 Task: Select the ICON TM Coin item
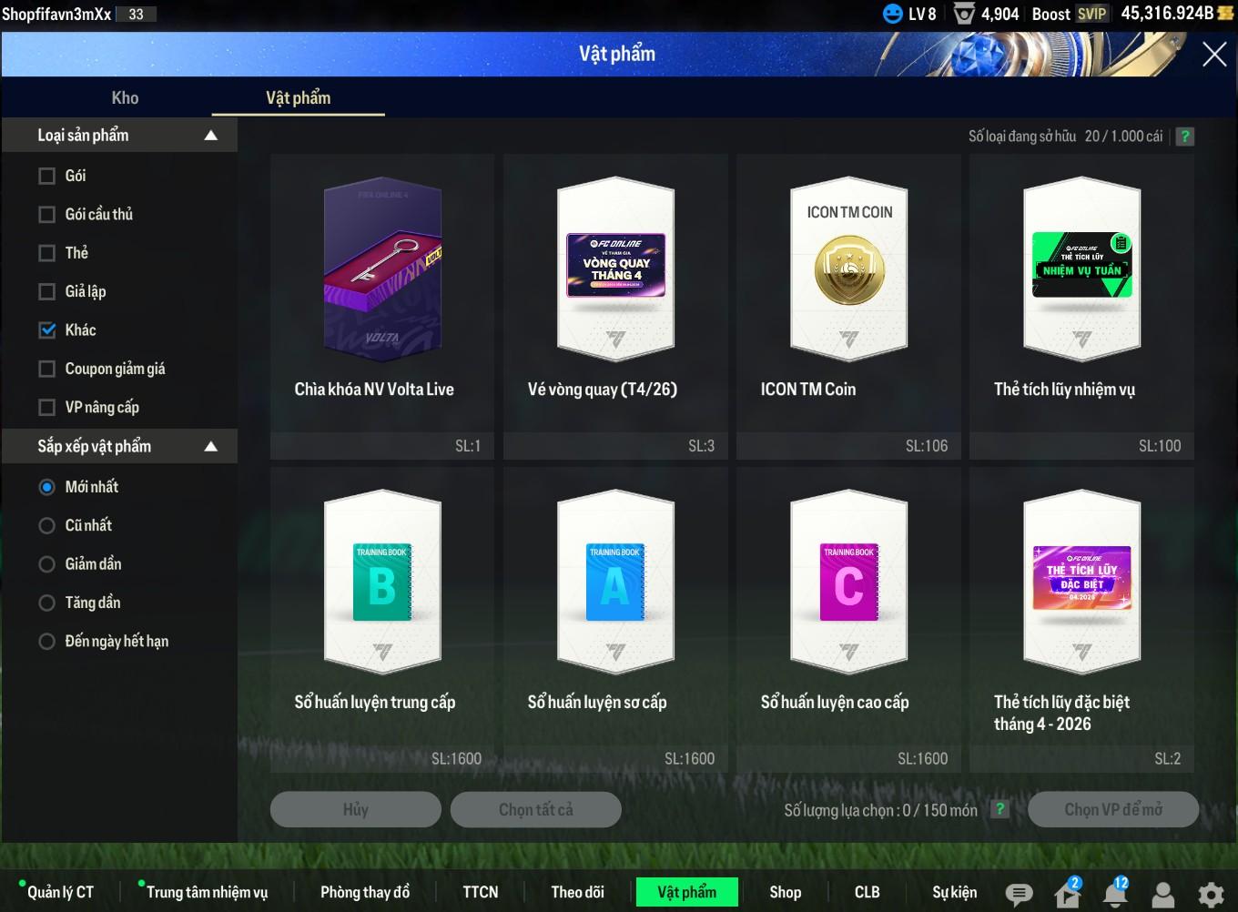coord(848,305)
